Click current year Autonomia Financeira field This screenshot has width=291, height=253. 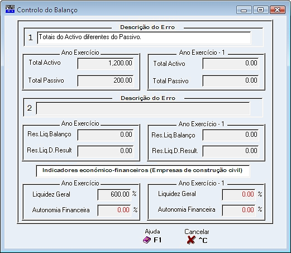pos(114,211)
